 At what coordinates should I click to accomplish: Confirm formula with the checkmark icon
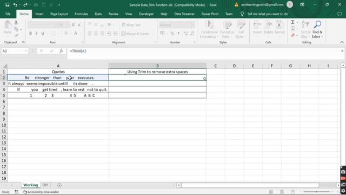click(51, 51)
